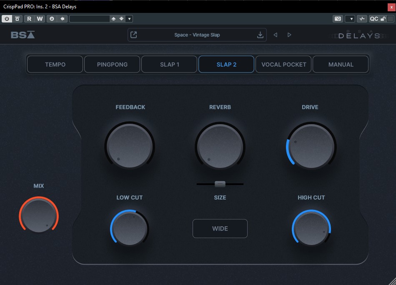Toggle the plugin power/activate button
Viewport: 396px width, 285px height.
pyautogui.click(x=7, y=19)
